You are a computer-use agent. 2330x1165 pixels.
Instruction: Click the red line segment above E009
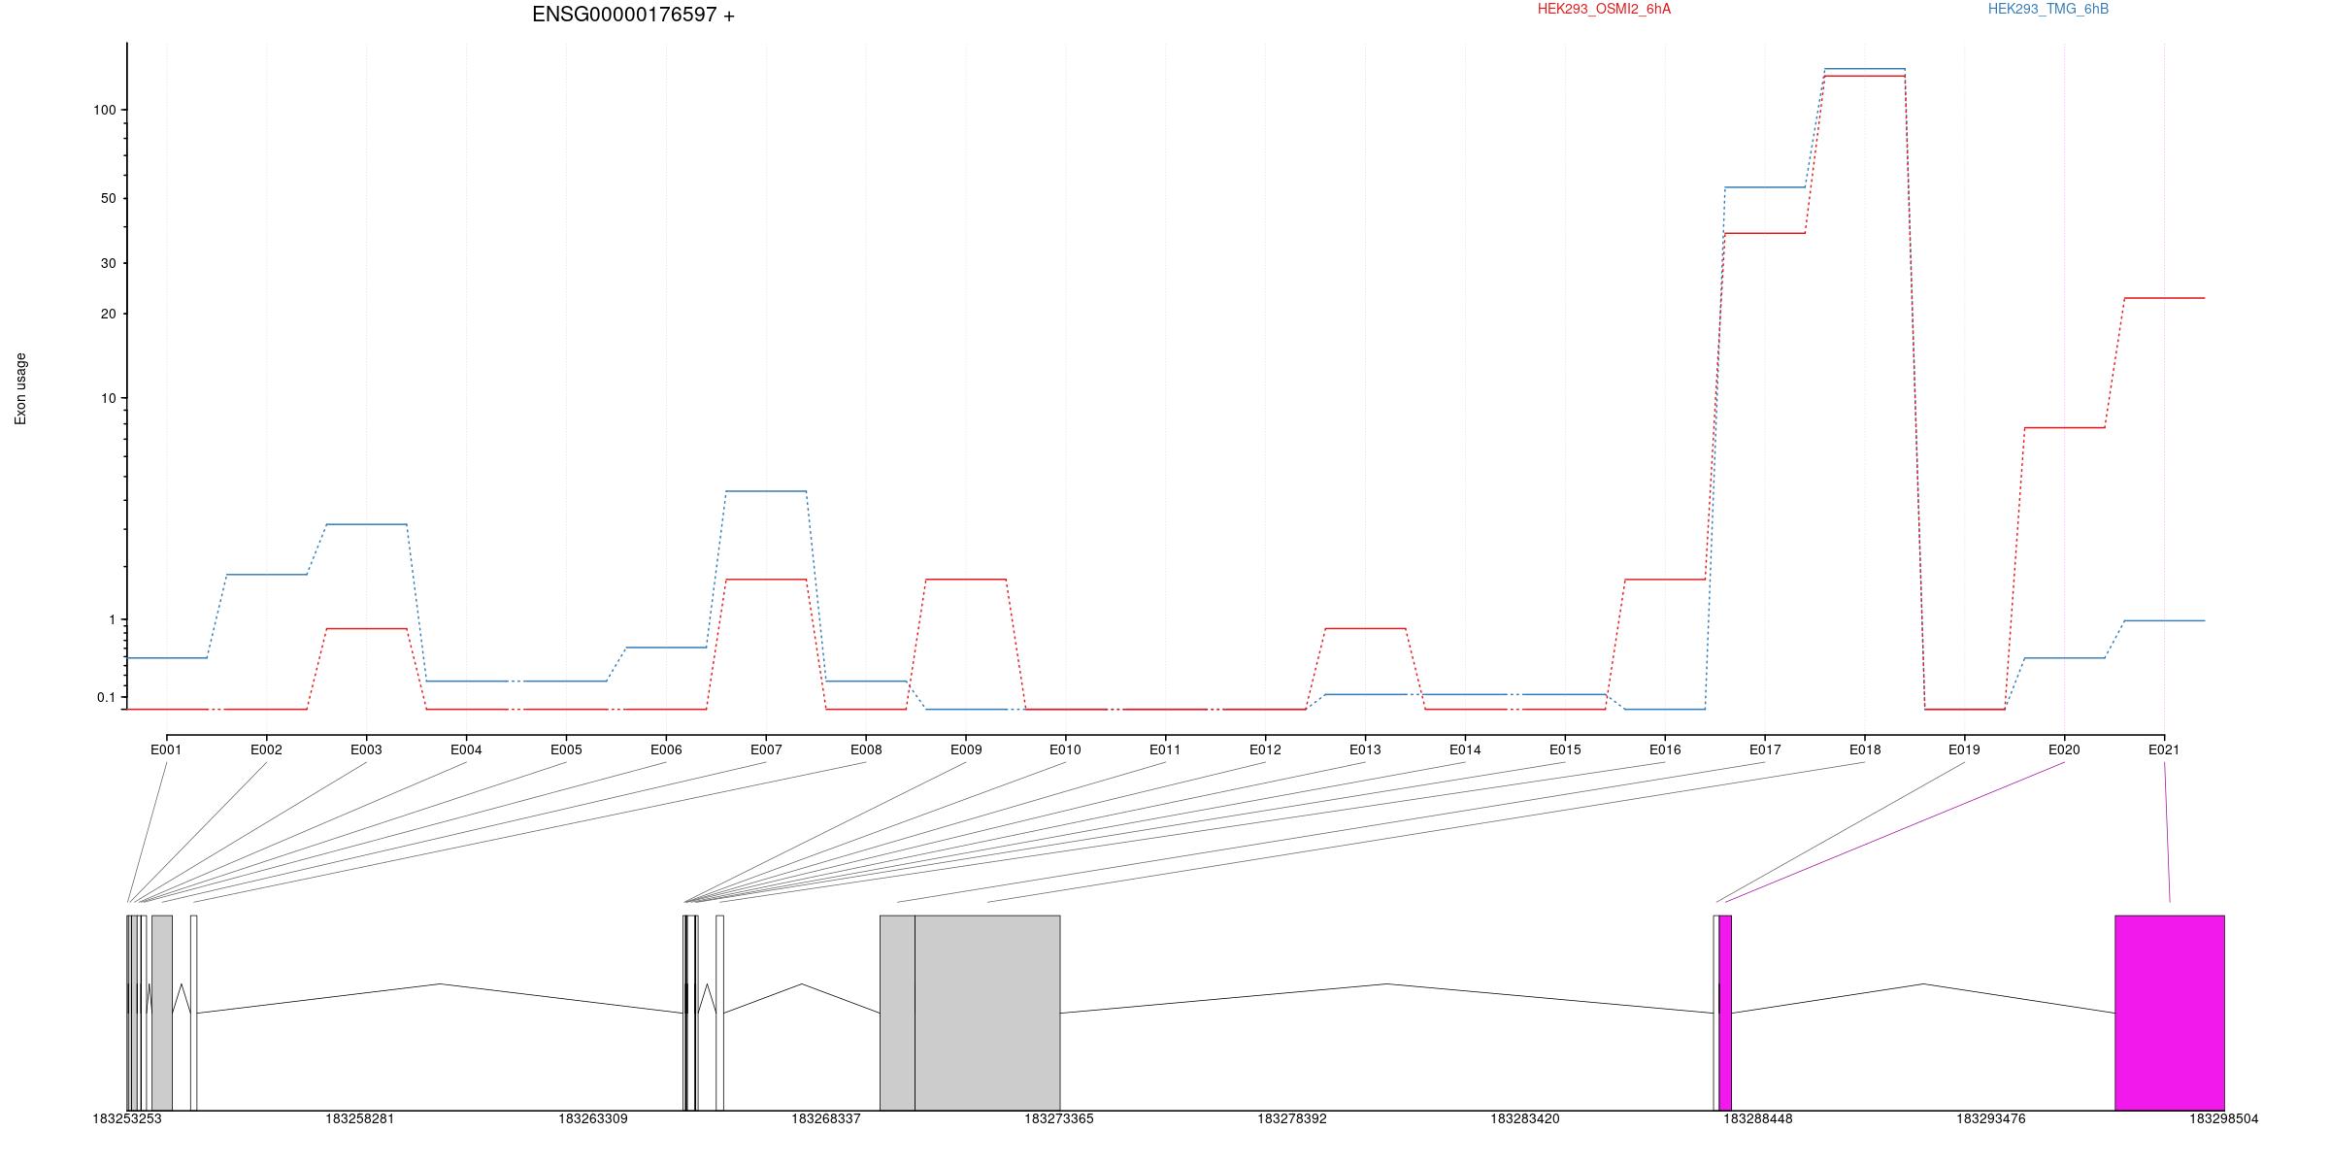click(966, 580)
